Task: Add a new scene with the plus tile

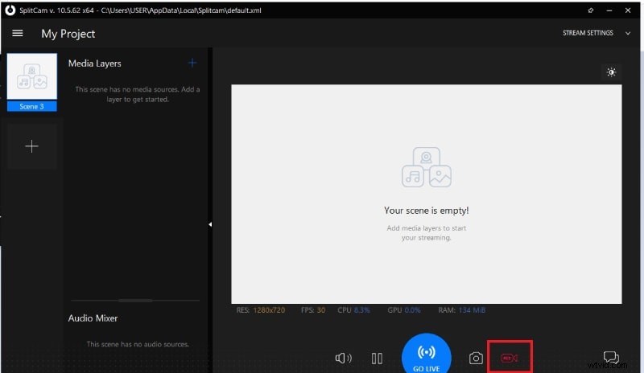Action: (x=32, y=146)
